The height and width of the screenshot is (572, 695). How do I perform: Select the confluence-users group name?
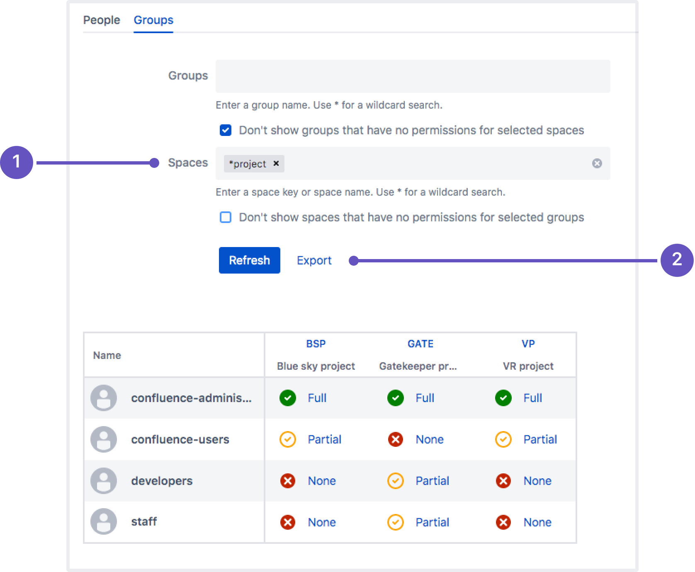tap(180, 439)
